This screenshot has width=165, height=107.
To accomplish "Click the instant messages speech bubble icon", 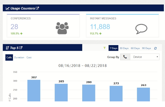I will [141, 29].
